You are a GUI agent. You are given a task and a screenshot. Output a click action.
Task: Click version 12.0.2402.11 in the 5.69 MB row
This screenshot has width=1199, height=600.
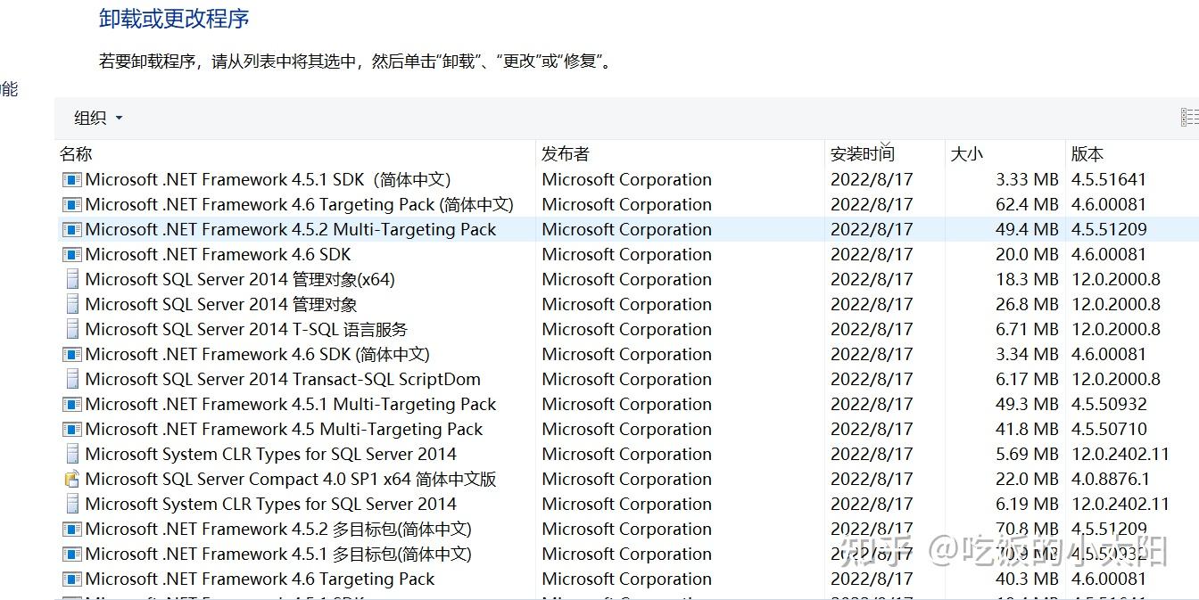[1120, 454]
